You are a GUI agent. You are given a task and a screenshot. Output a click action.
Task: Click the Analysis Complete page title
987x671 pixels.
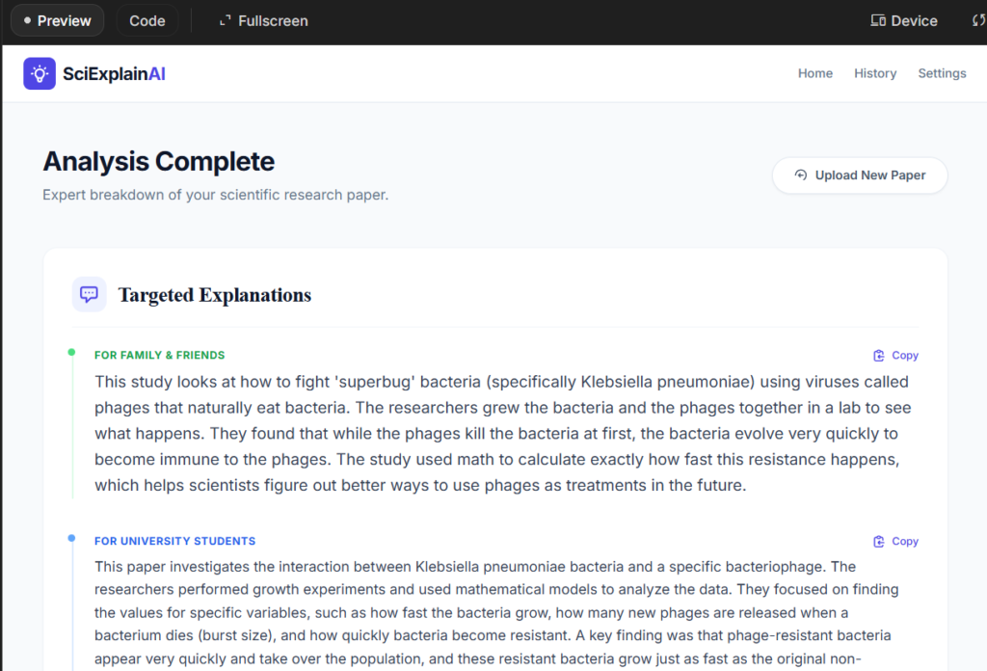[158, 161]
